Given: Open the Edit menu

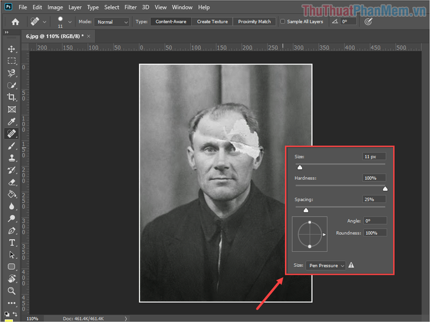Looking at the screenshot, I should coord(37,7).
